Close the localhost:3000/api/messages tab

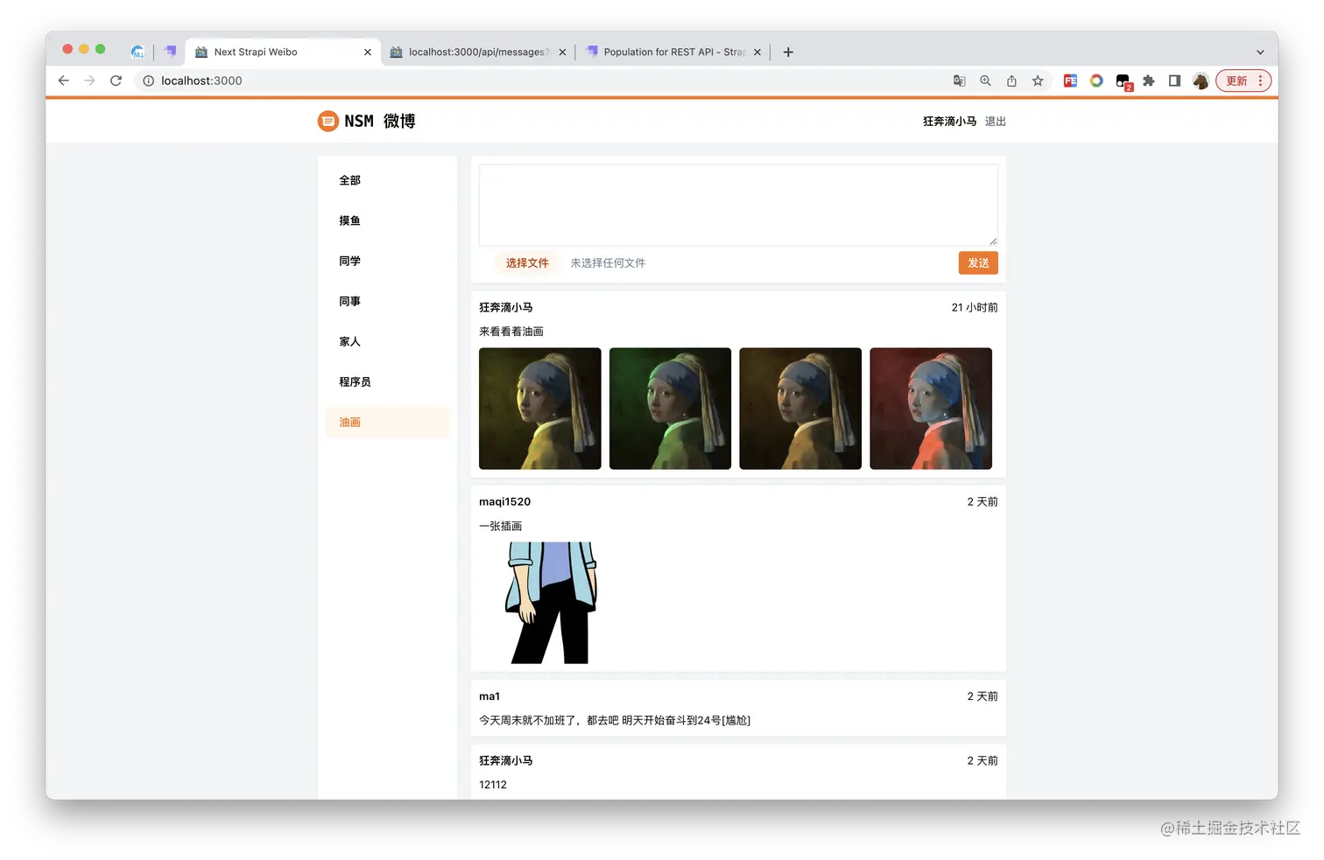pos(562,52)
